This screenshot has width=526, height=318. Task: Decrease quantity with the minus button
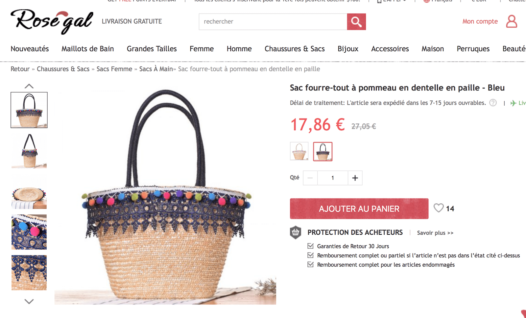tap(310, 178)
